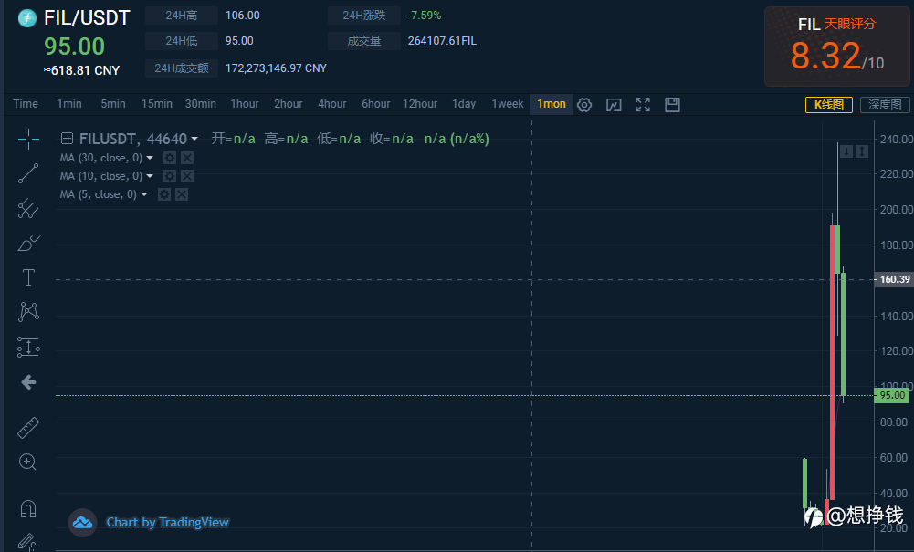Show the 深度图 depth chart
The height and width of the screenshot is (552, 914).
885,105
